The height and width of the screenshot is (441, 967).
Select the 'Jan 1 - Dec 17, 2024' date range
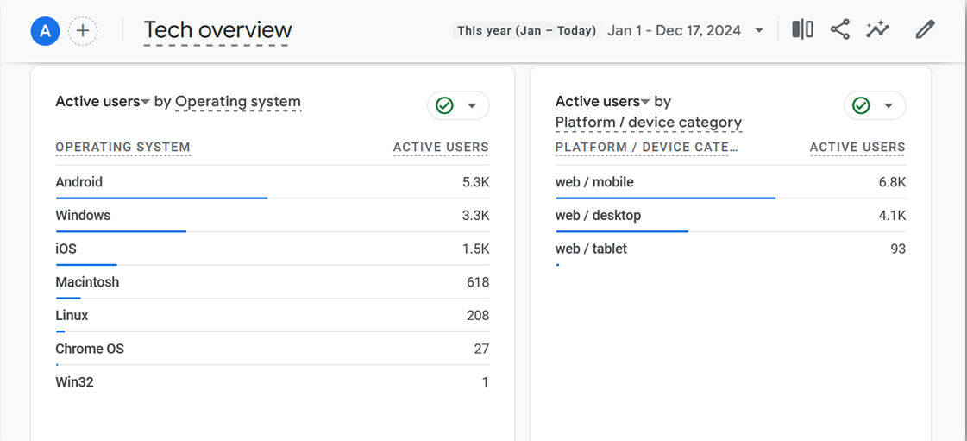pyautogui.click(x=674, y=30)
